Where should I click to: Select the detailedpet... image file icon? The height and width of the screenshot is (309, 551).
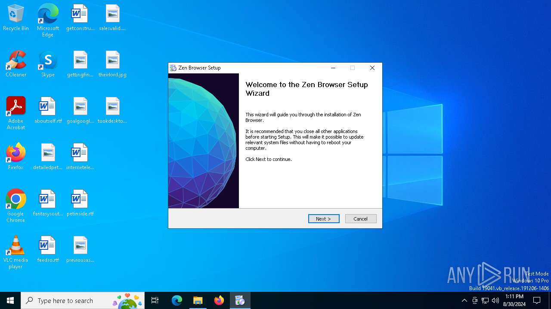pyautogui.click(x=48, y=157)
